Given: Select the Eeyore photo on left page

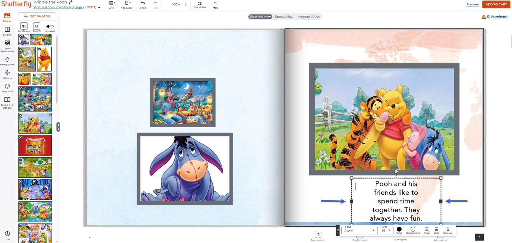Looking at the screenshot, I should click(185, 169).
